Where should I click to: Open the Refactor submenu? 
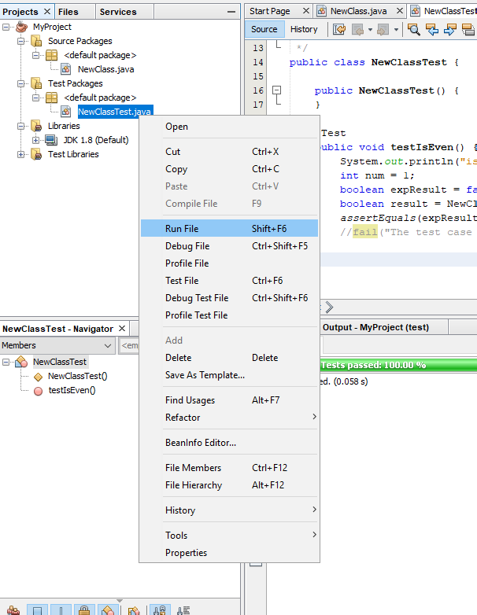[229, 418]
